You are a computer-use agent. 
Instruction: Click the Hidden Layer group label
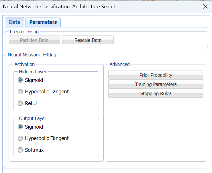click(x=33, y=72)
